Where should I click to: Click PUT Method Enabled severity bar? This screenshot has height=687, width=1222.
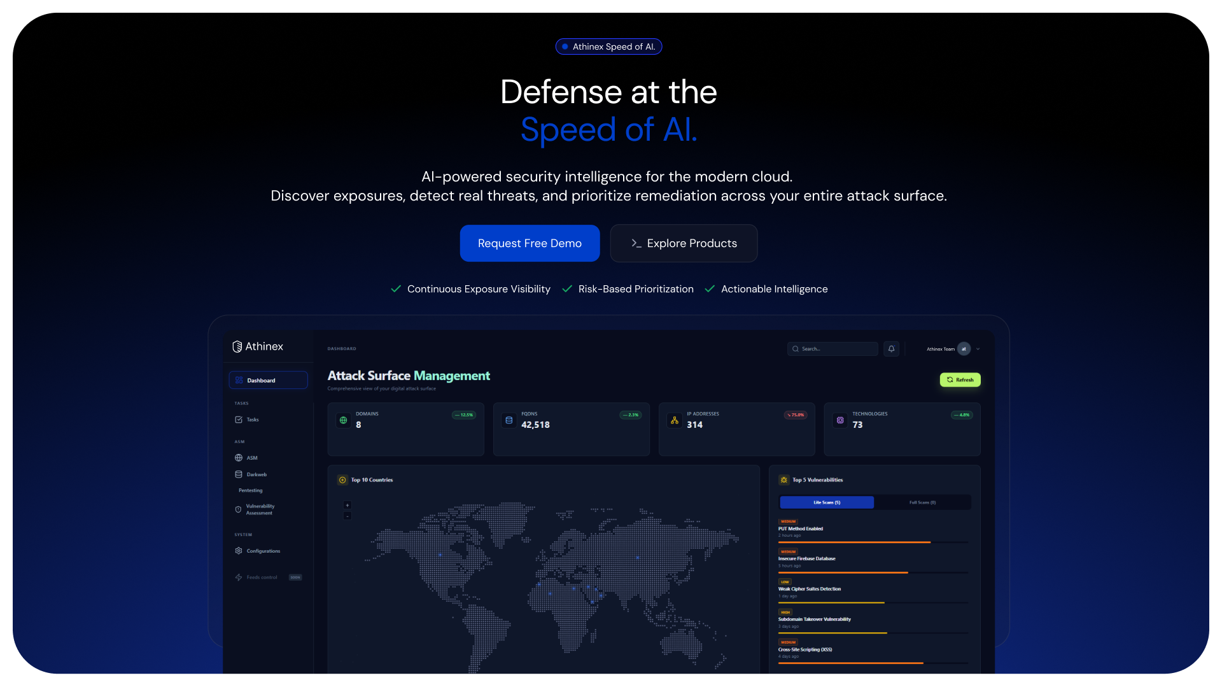873,542
